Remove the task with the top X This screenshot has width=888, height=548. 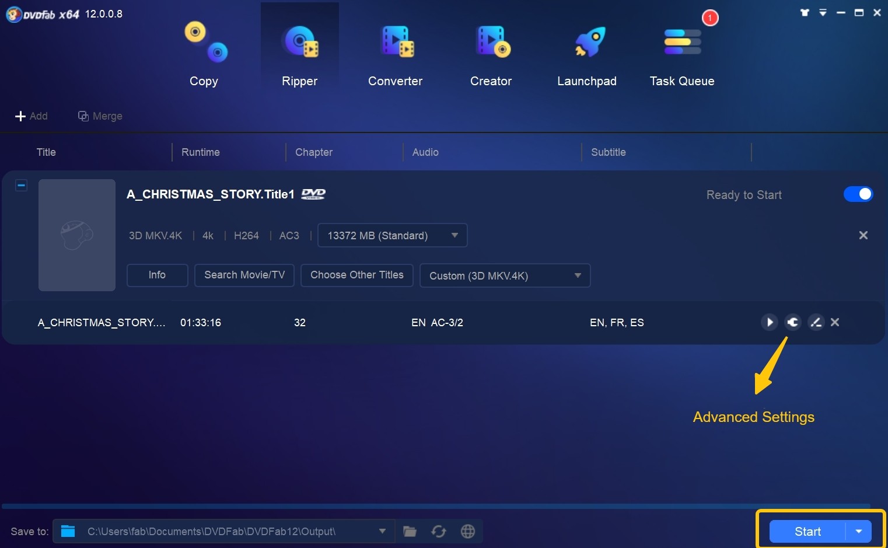pos(863,235)
